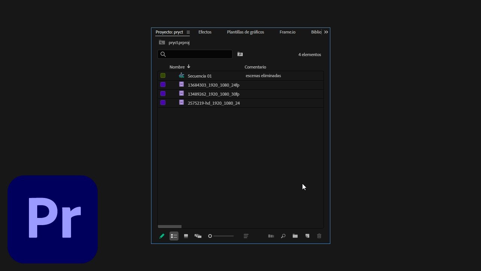Click the violet label swatch of 2575219-hd clip
The image size is (481, 271).
tap(163, 103)
